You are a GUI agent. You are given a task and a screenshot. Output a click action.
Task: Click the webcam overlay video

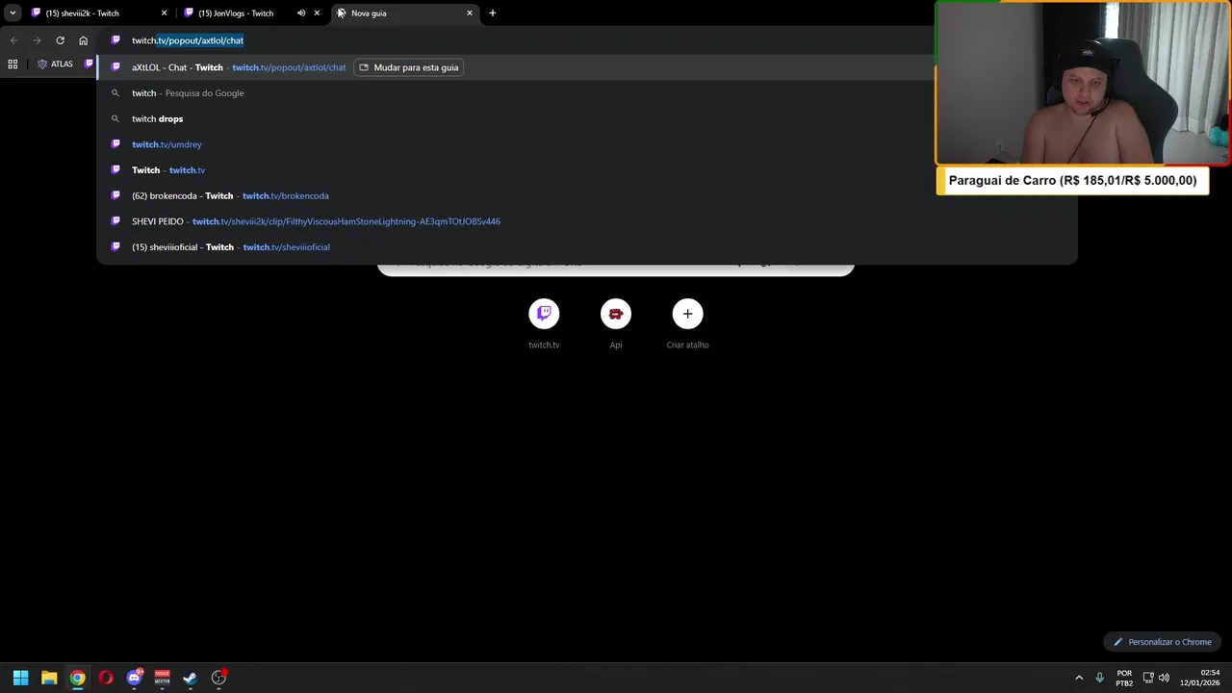click(x=1083, y=83)
